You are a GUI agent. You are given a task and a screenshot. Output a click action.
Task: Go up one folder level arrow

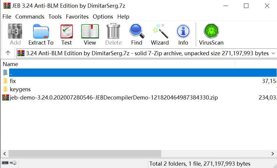point(8,53)
